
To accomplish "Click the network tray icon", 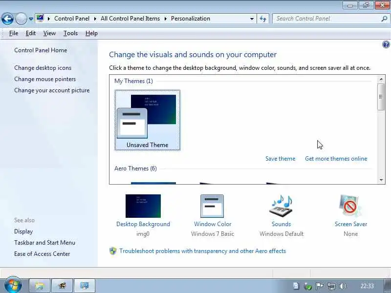I will point(331,286).
